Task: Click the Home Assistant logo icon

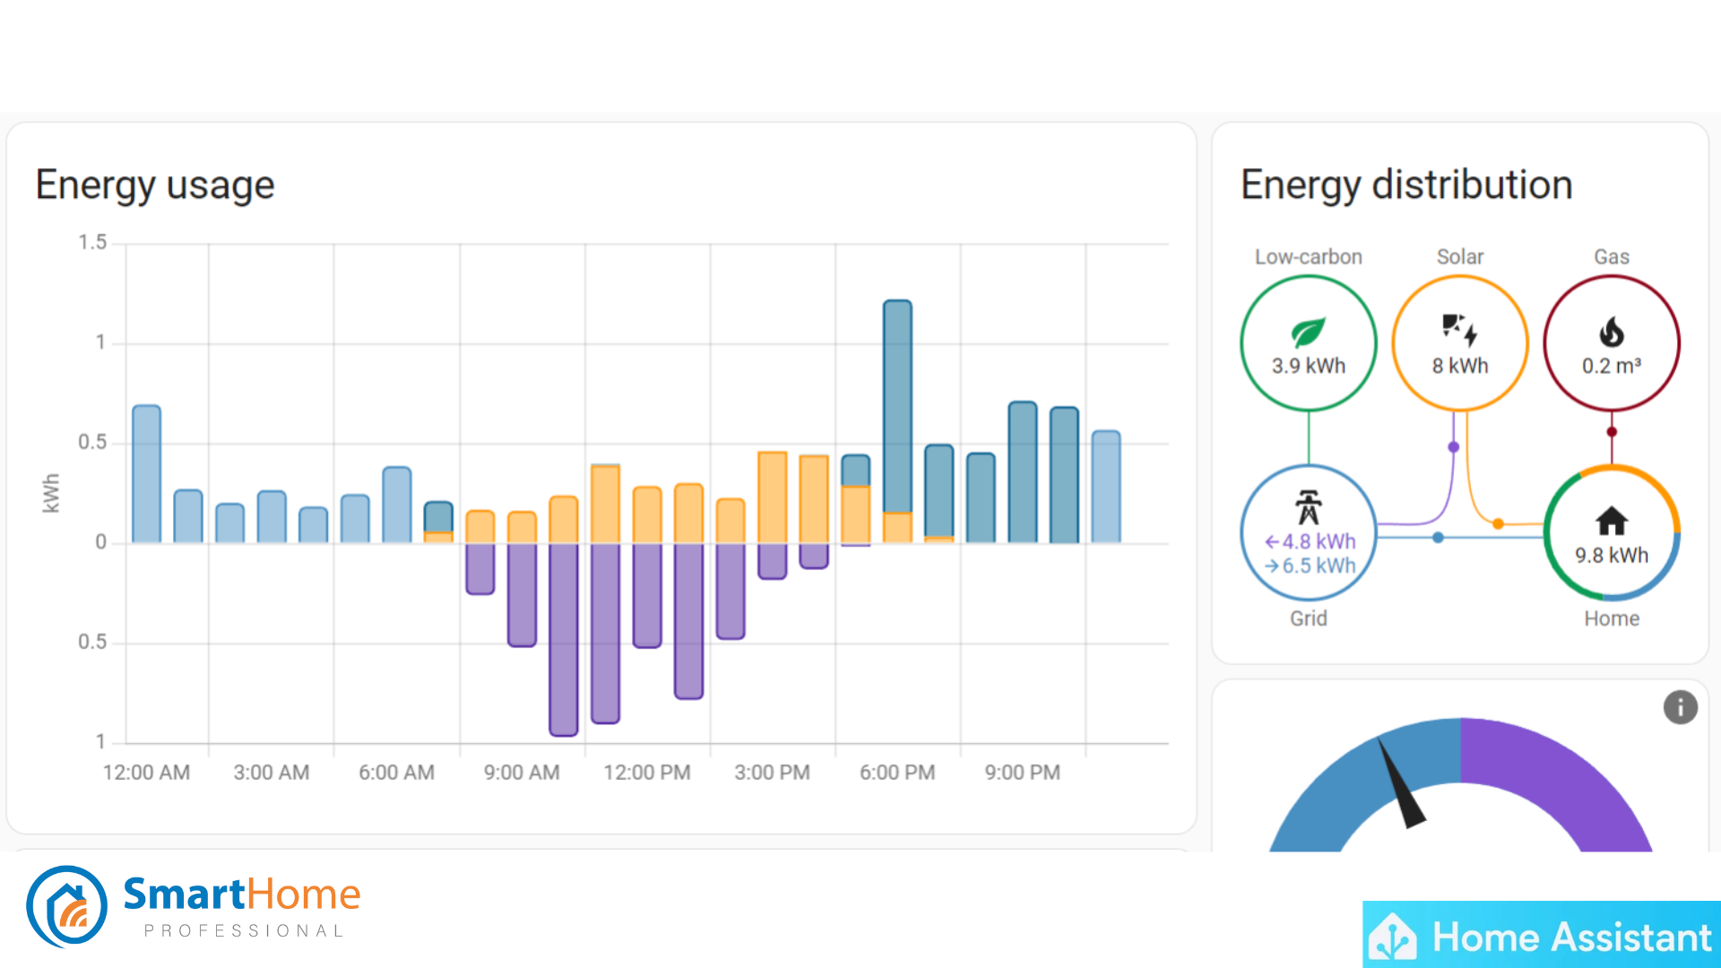Action: click(x=1392, y=938)
